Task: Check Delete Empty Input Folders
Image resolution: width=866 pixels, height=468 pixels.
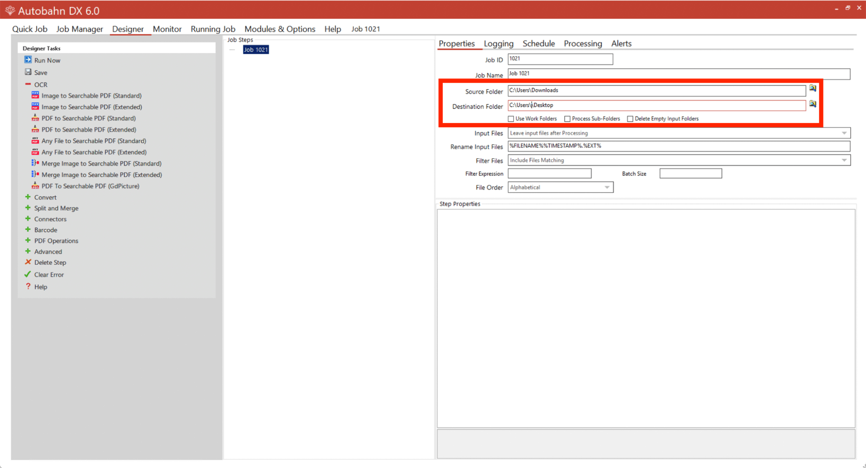Action: point(630,118)
